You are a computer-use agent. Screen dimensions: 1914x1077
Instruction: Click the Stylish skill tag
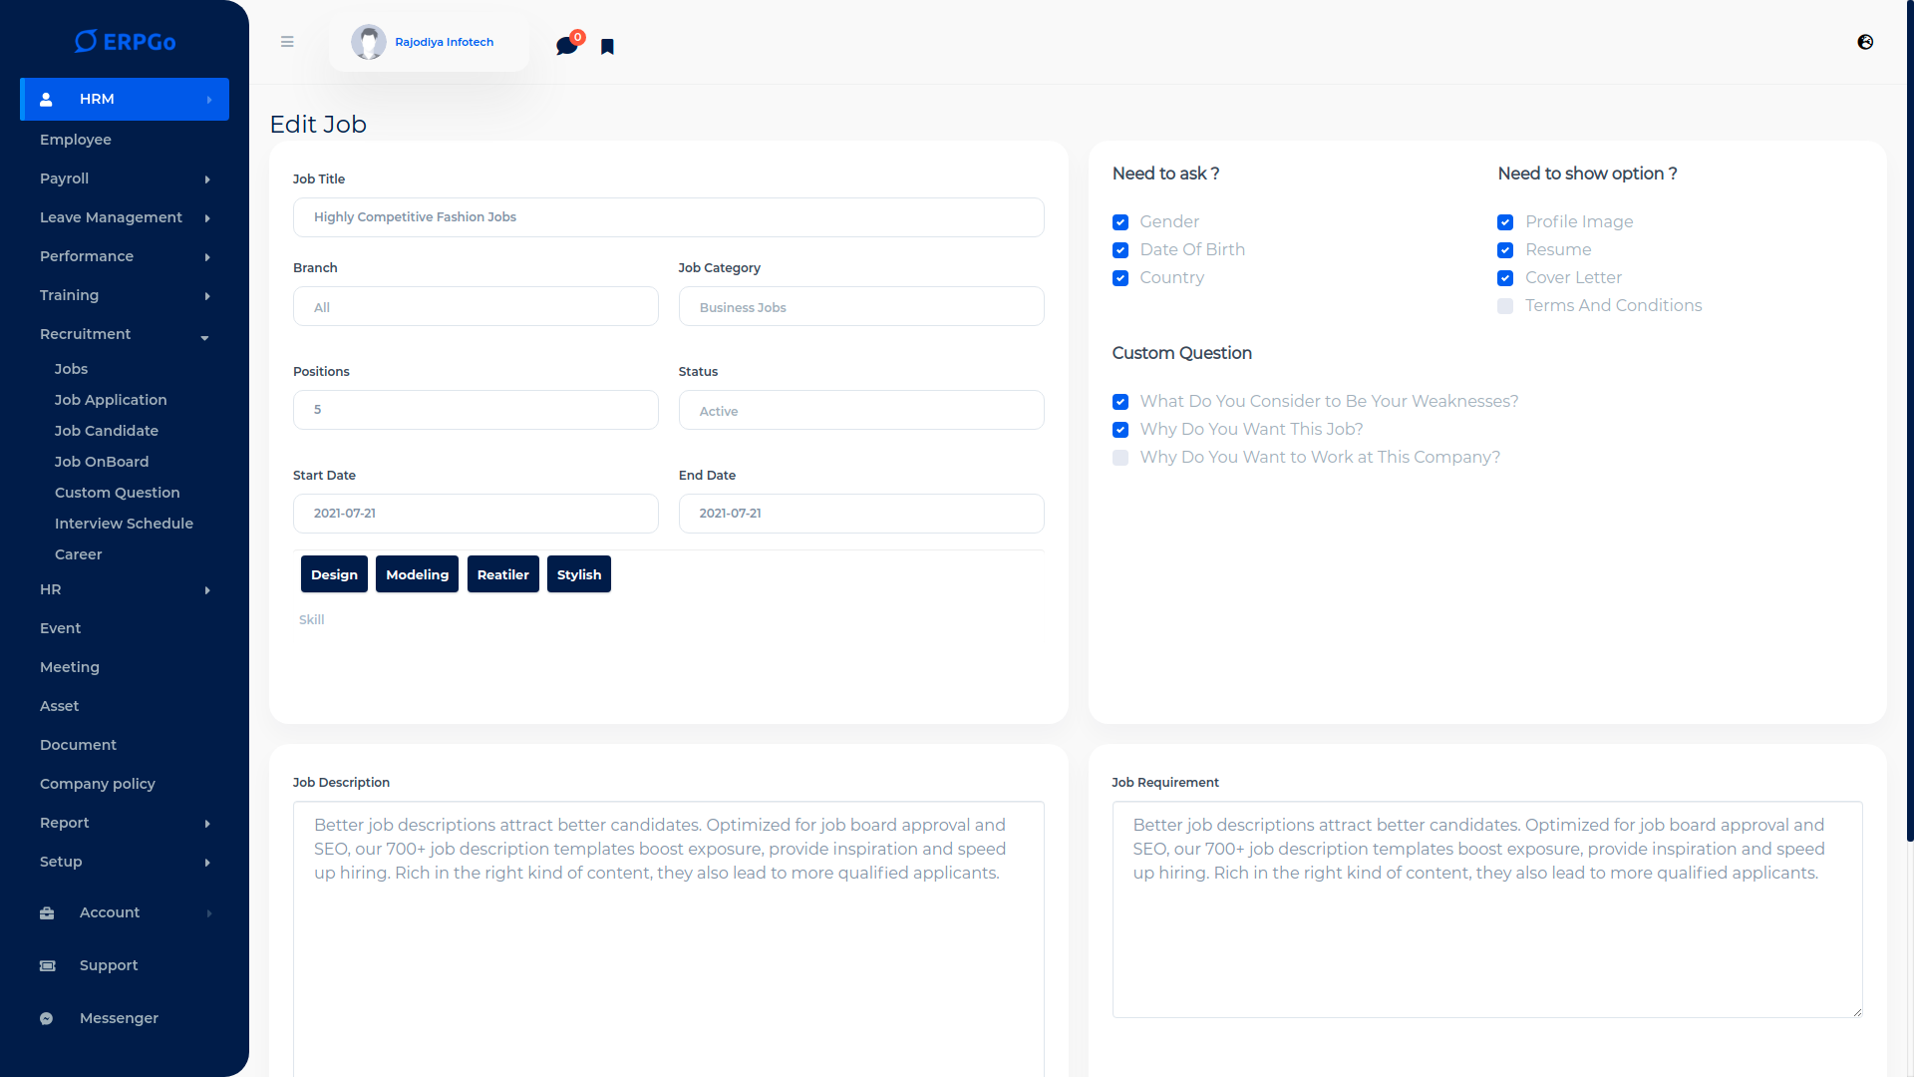click(578, 574)
